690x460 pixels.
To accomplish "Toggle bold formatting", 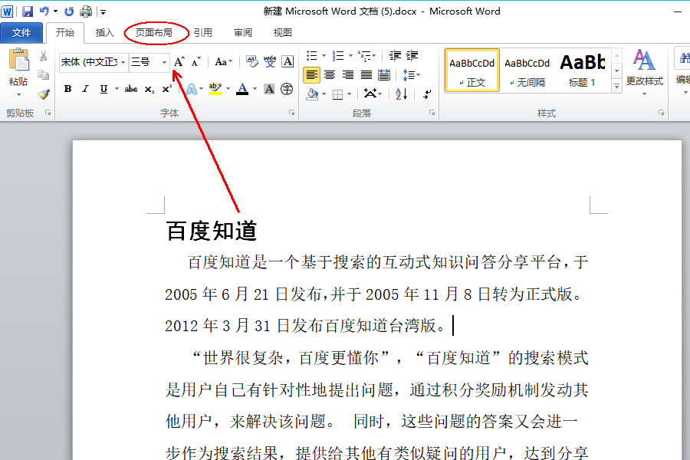I will pyautogui.click(x=67, y=89).
